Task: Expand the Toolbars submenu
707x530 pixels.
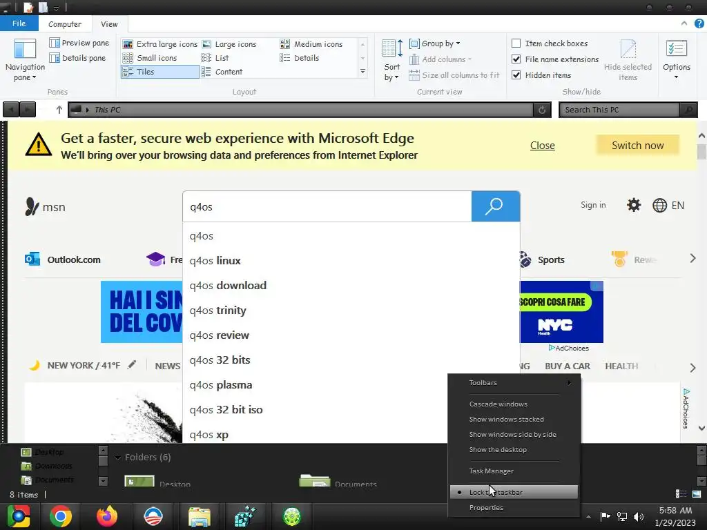Action: 514,382
